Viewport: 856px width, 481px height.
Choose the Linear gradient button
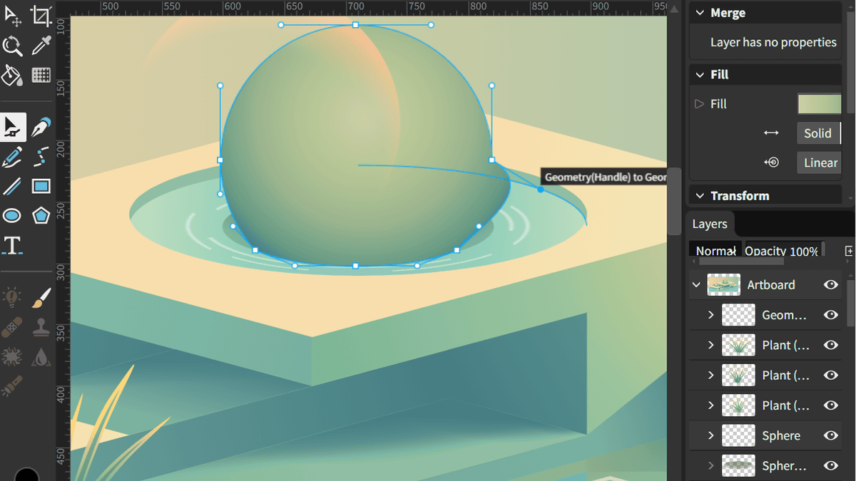[819, 162]
